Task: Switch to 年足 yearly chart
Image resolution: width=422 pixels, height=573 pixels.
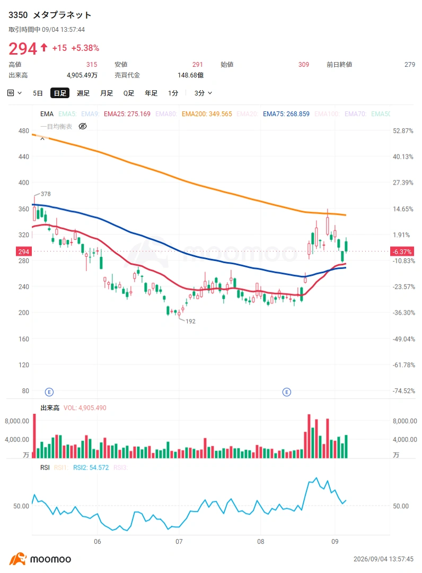Action: click(151, 93)
